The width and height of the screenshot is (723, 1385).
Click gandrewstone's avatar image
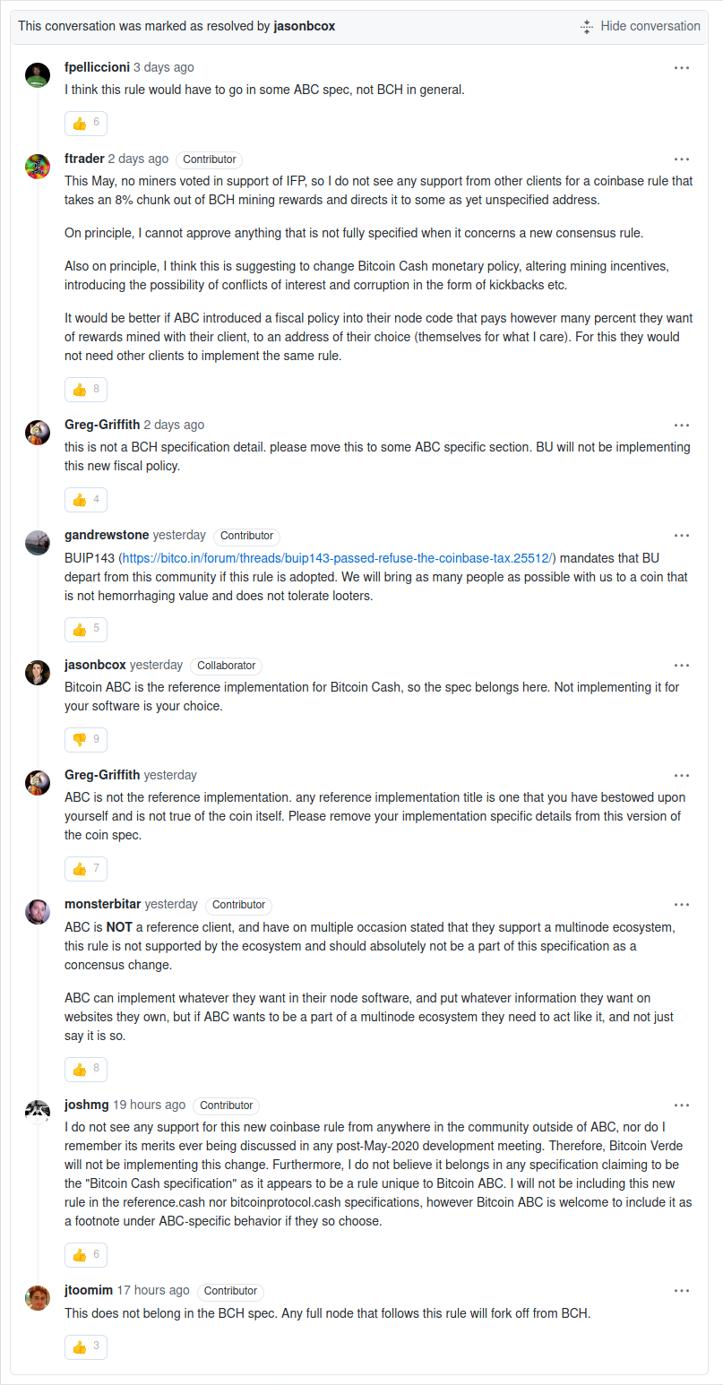(x=38, y=543)
